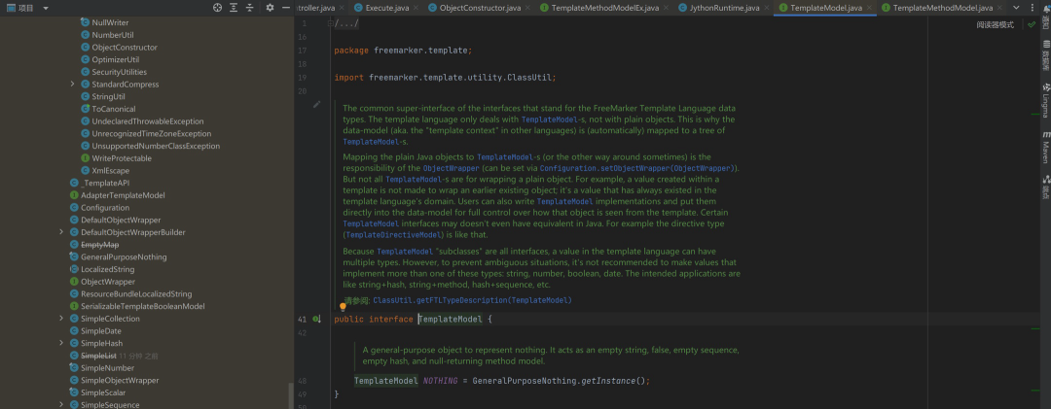Select StringUtil in project tree
This screenshot has height=409, width=1051.
tap(109, 96)
